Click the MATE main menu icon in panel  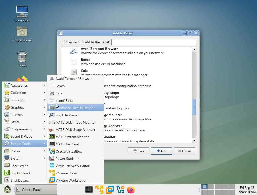pos(7,189)
